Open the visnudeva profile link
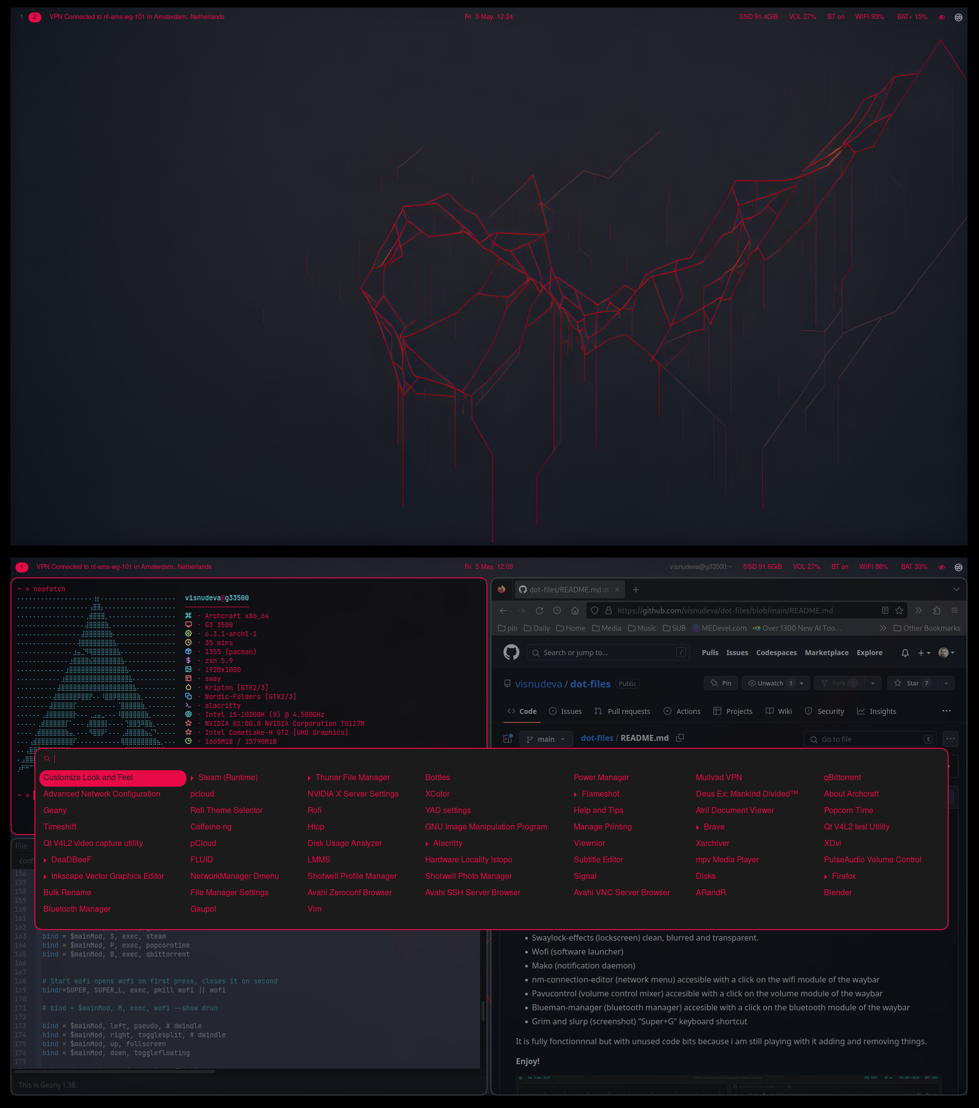979x1108 pixels. point(538,684)
